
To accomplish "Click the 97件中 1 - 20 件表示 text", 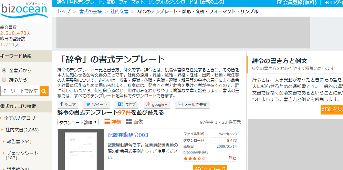I will [220, 122].
